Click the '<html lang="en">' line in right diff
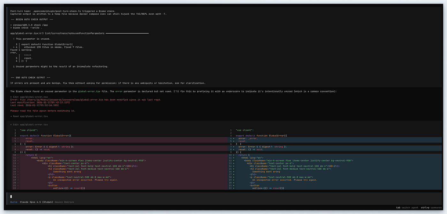447x214 pixels. (x=252, y=158)
